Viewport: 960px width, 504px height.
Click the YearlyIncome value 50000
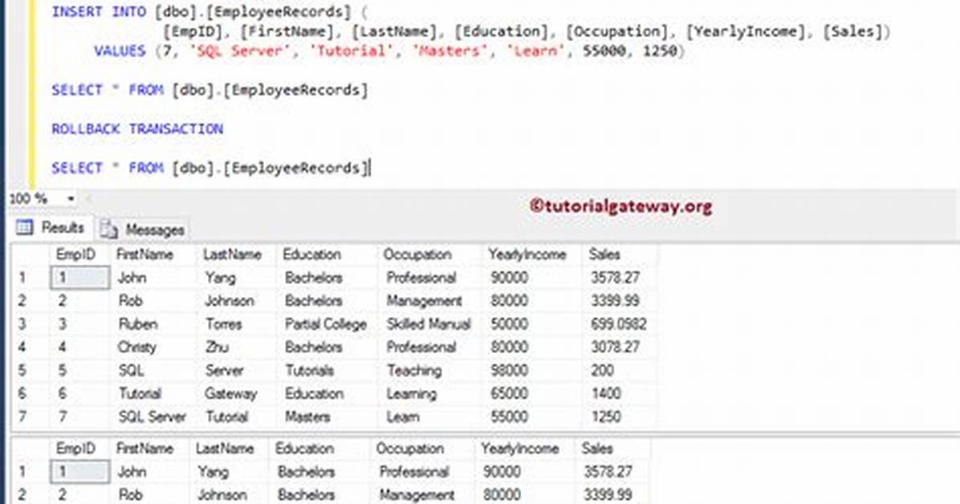[510, 324]
